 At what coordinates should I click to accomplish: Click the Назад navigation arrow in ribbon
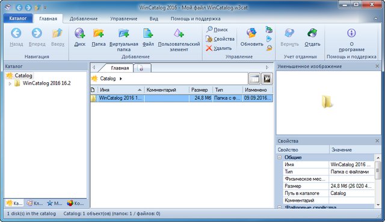16,33
